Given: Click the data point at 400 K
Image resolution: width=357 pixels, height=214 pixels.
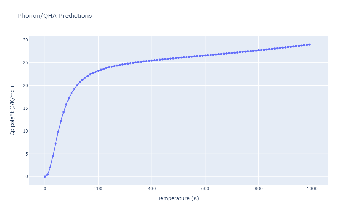Looking at the screenshot, I should pos(152,60).
